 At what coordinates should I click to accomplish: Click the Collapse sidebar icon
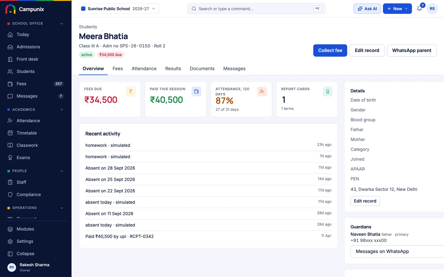point(10,254)
